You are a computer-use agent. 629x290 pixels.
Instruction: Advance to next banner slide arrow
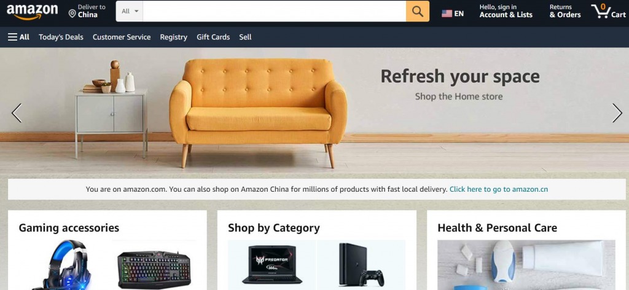(617, 113)
